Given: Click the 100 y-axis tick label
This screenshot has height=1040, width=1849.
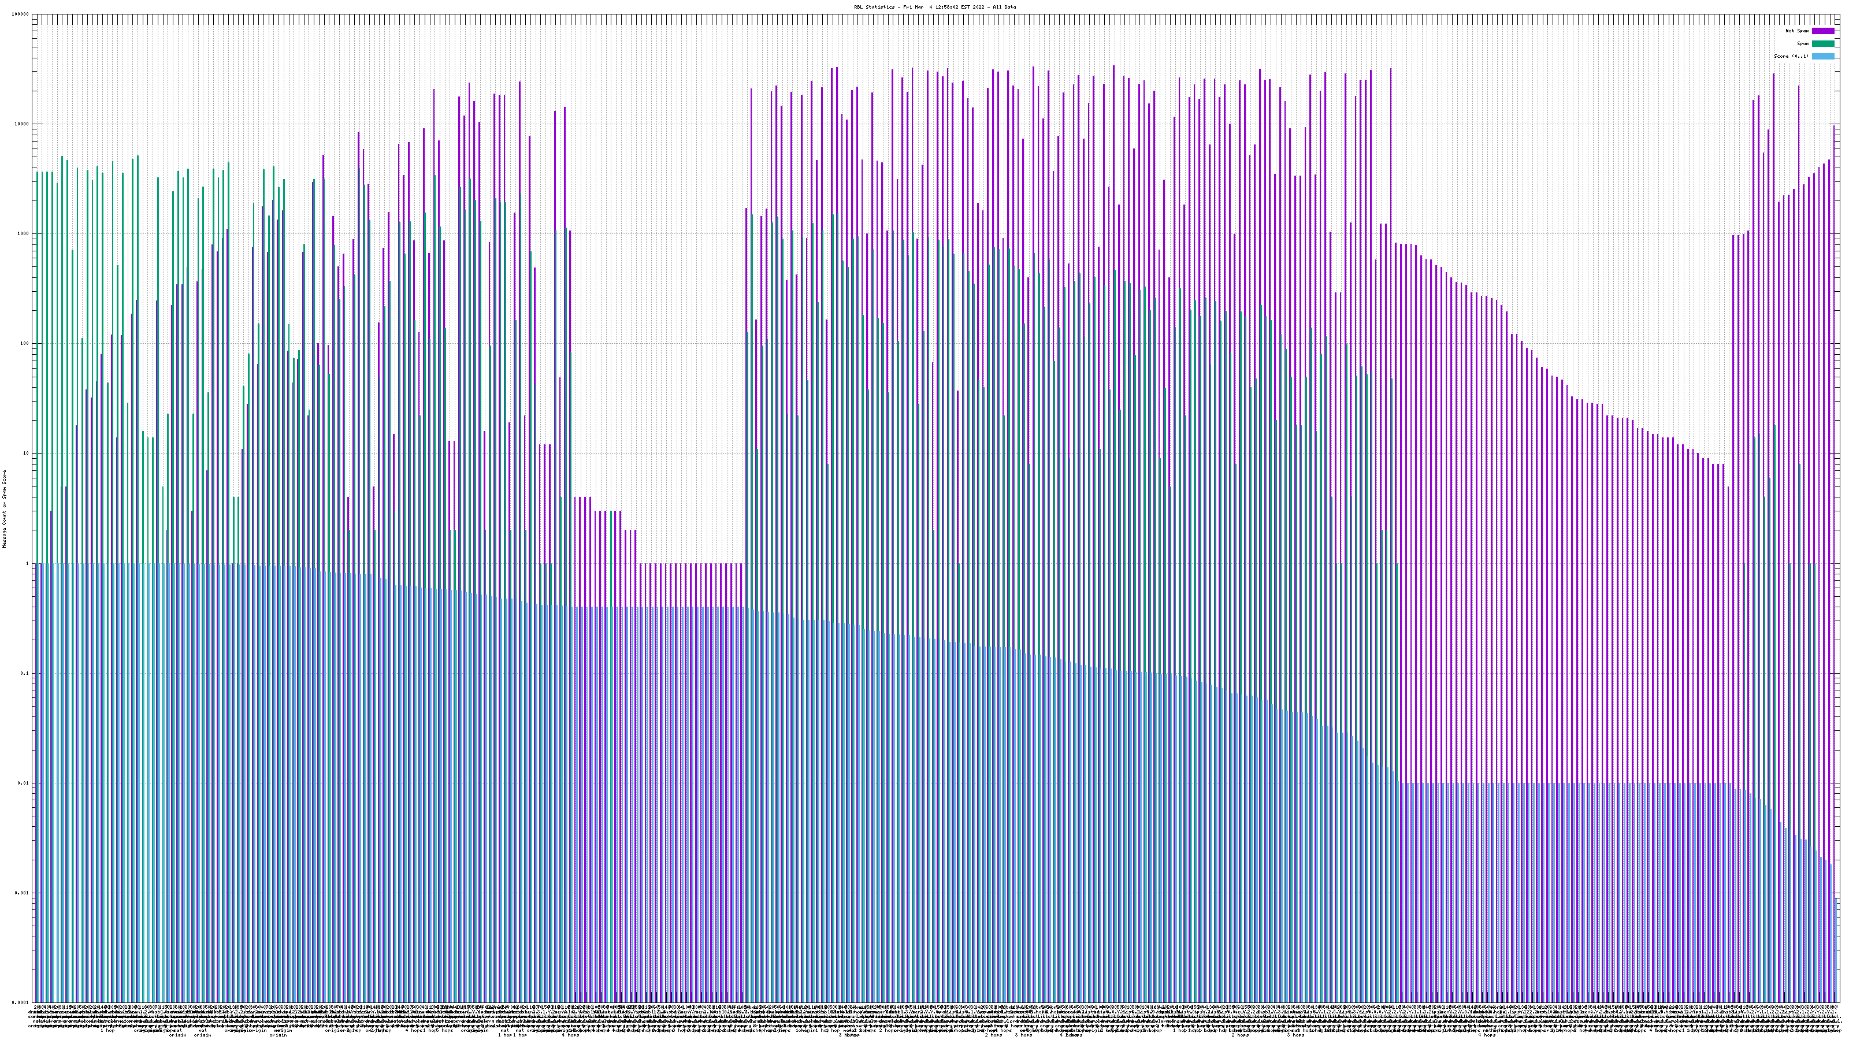Looking at the screenshot, I should [x=25, y=344].
